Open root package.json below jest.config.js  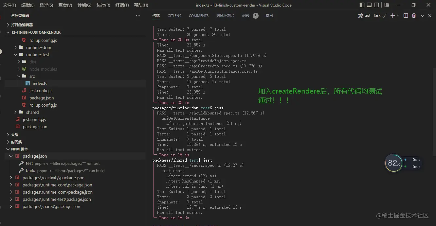75,127
